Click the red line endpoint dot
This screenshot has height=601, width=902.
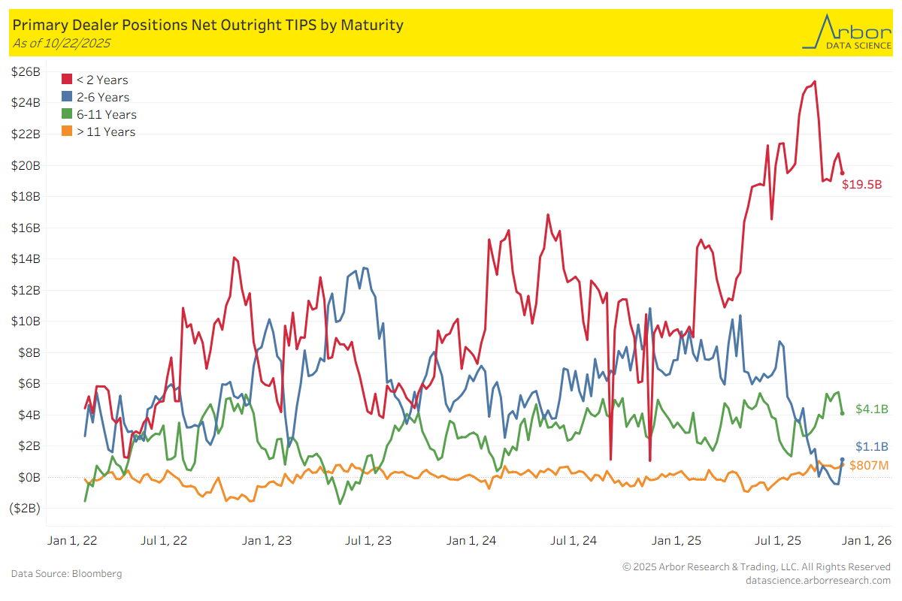pyautogui.click(x=842, y=173)
